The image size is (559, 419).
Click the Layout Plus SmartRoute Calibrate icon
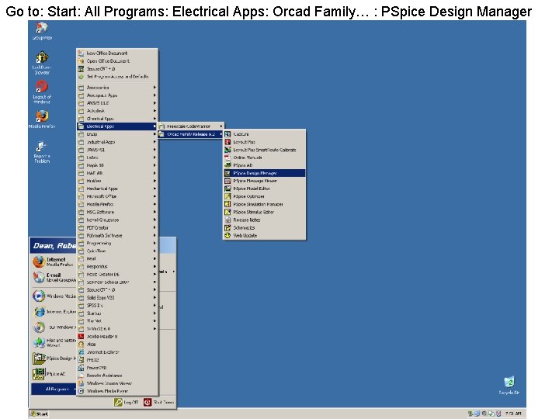pyautogui.click(x=227, y=150)
